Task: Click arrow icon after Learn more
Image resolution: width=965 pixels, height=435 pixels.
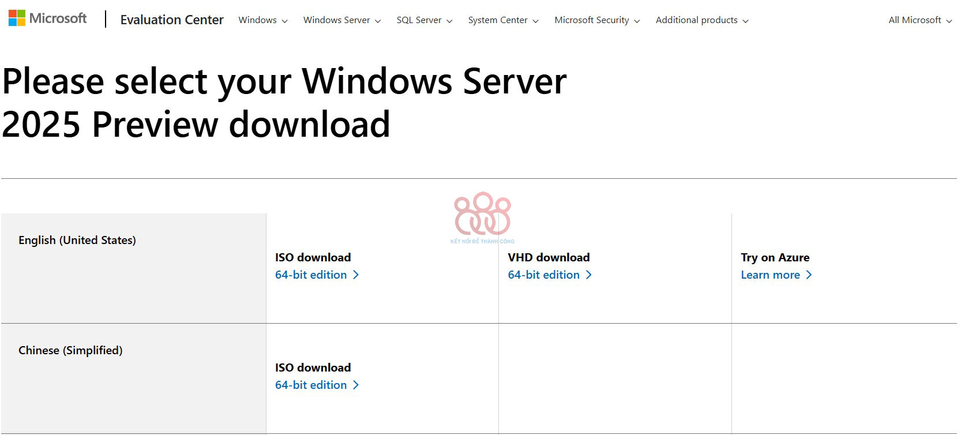Action: click(809, 275)
